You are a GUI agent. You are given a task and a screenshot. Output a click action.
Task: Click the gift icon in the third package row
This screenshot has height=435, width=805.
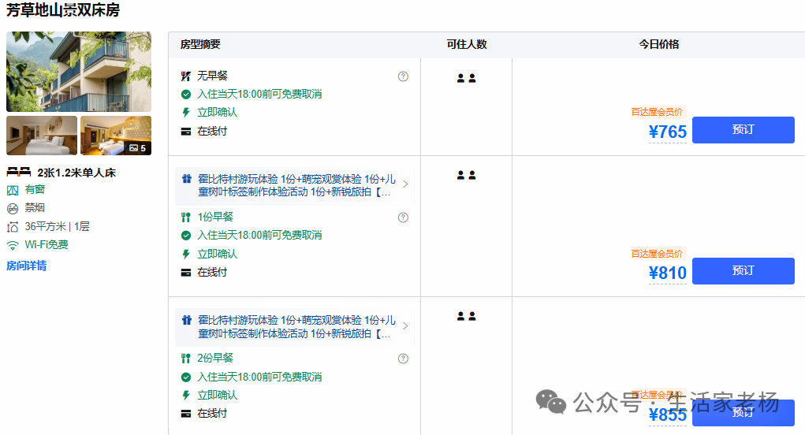[187, 320]
